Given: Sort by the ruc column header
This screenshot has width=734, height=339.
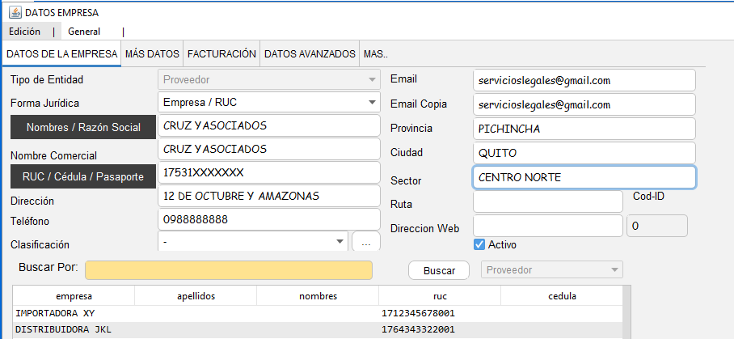Looking at the screenshot, I should coord(439,296).
